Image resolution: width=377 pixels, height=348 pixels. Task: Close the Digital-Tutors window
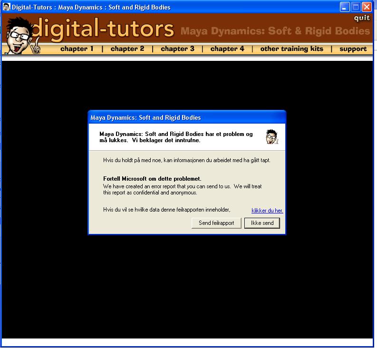pyautogui.click(x=367, y=7)
